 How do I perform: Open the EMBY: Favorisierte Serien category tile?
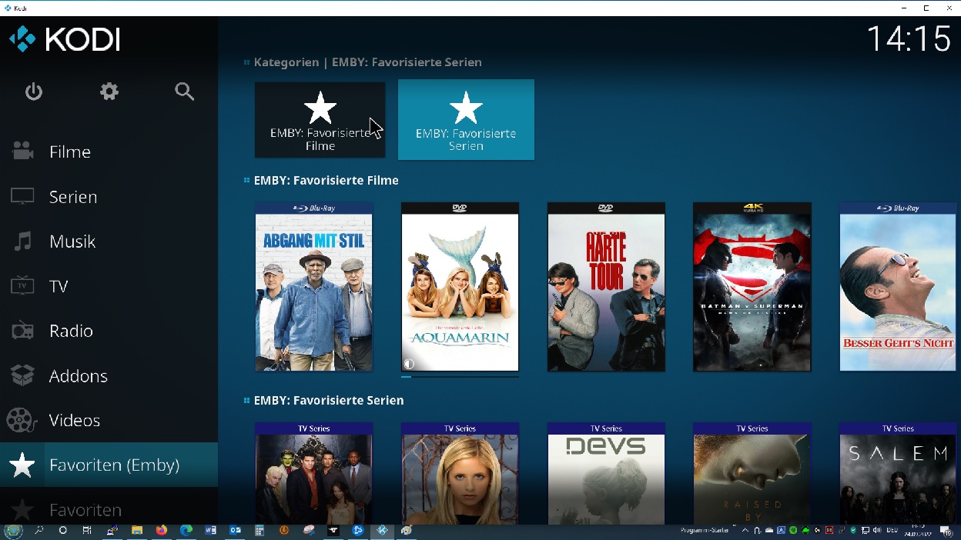click(x=466, y=120)
